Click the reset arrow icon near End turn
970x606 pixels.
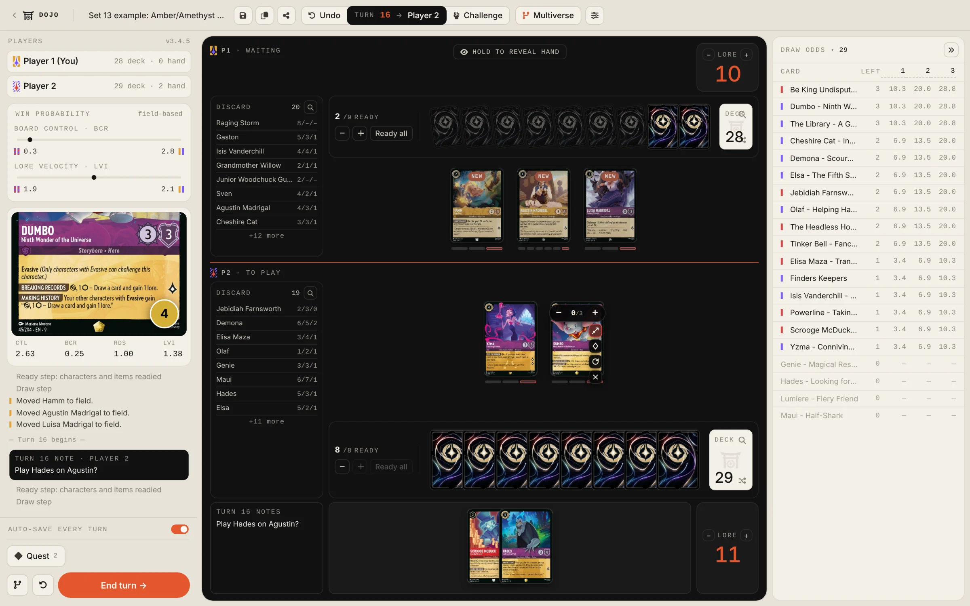pos(43,585)
